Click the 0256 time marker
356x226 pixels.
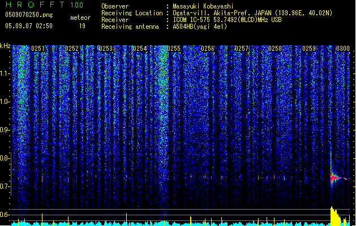[x=208, y=49]
